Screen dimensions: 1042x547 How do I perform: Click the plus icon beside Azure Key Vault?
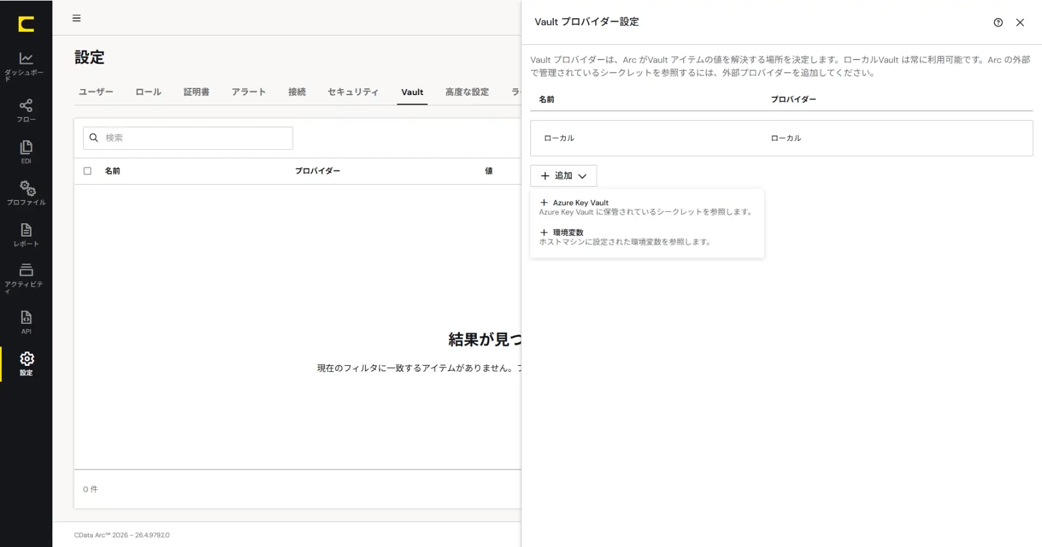coord(544,203)
